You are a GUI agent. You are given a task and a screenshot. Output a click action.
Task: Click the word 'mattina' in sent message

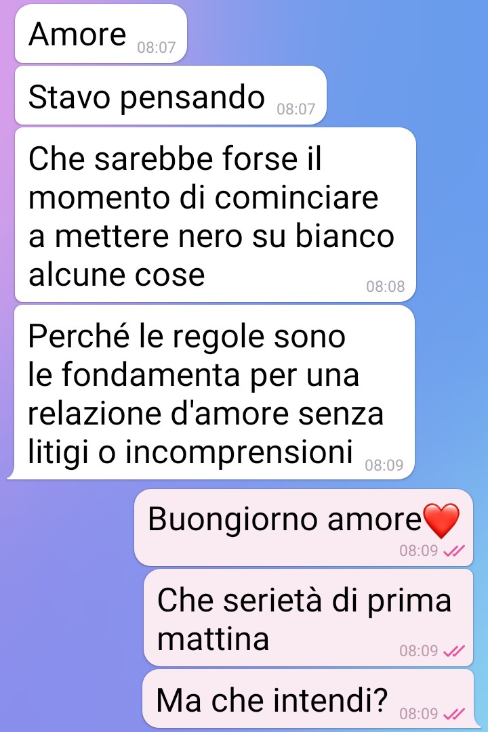[x=213, y=639]
